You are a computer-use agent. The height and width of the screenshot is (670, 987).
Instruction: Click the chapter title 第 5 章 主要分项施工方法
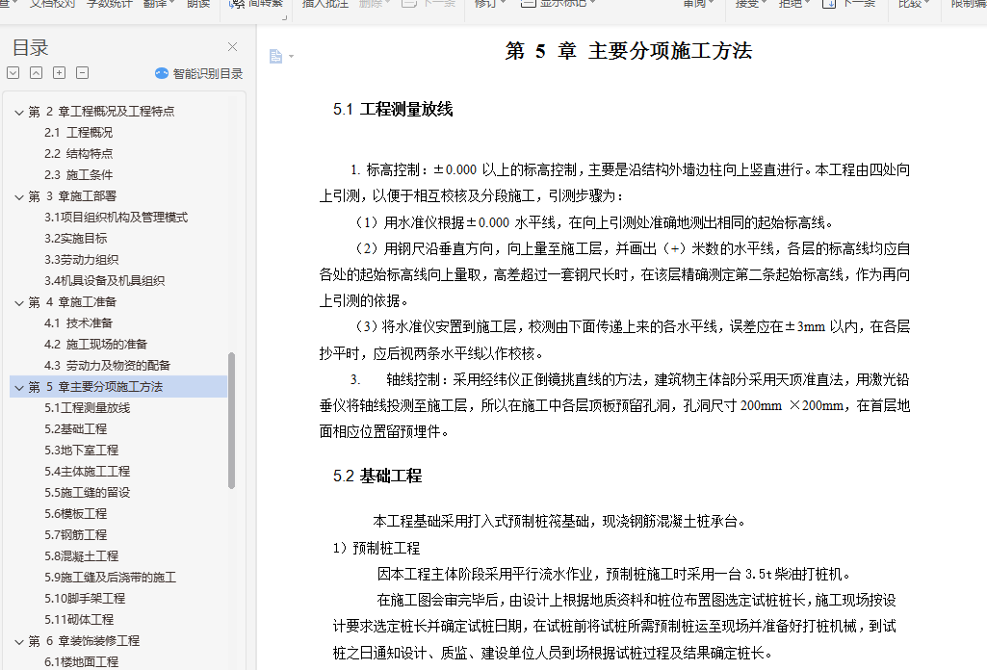(628, 51)
